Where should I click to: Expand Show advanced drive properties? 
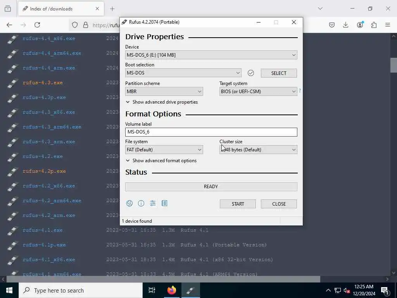point(162,102)
